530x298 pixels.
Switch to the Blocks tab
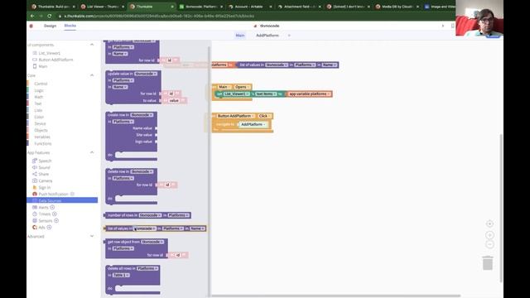pos(70,26)
